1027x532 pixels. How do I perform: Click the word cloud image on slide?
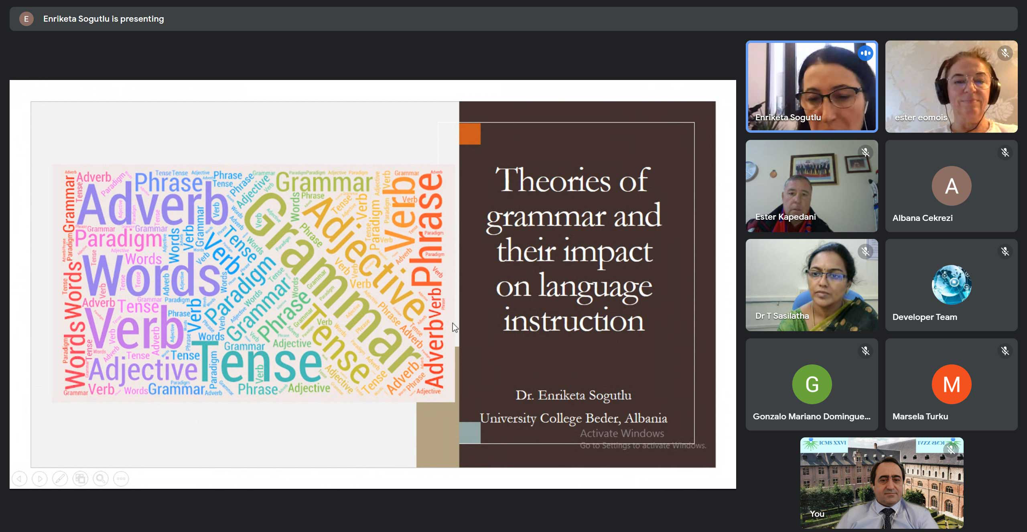(254, 283)
